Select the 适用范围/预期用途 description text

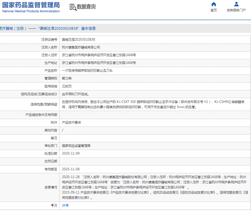tap(153, 104)
